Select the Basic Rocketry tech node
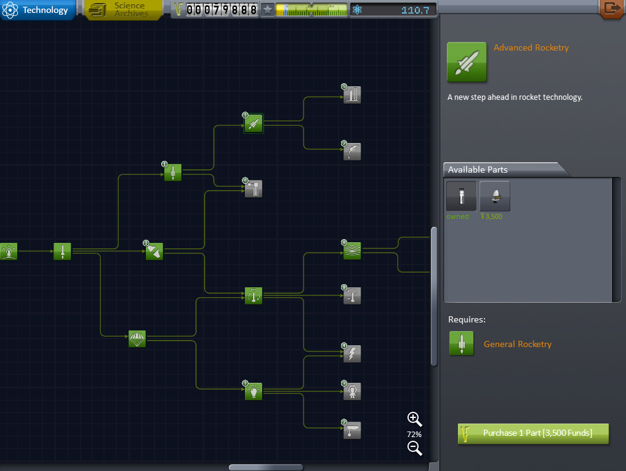626x471 pixels. click(x=62, y=251)
